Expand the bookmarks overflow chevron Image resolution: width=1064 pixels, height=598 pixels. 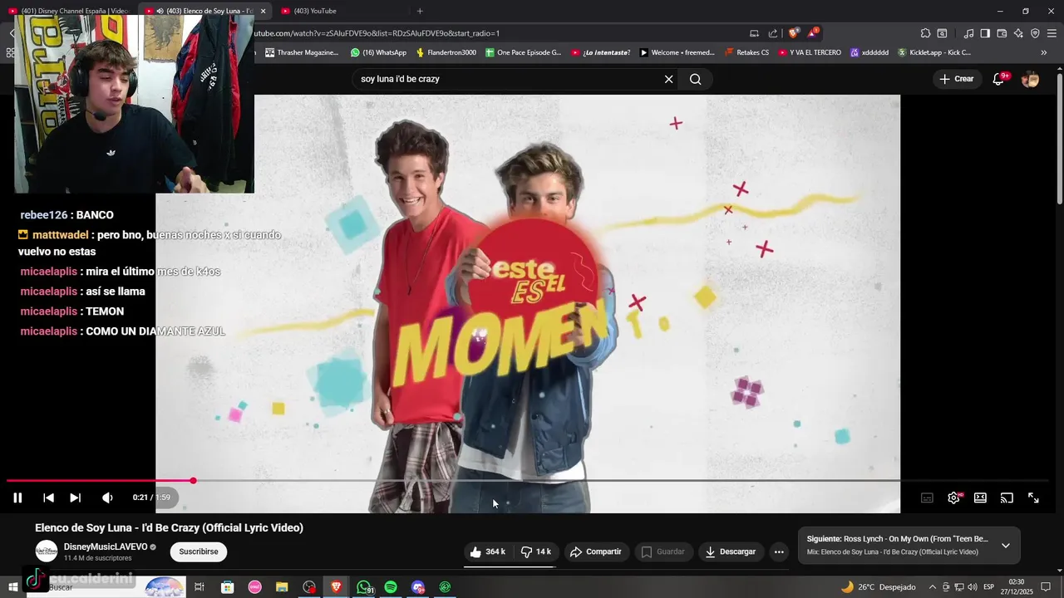(1044, 52)
